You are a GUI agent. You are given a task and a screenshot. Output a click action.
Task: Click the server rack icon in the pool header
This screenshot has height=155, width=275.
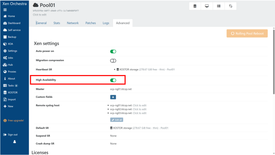[219, 6]
